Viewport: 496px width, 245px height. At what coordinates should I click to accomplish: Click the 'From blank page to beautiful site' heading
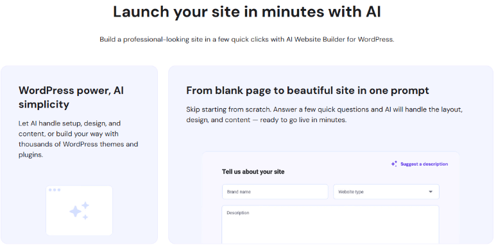[x=307, y=90]
